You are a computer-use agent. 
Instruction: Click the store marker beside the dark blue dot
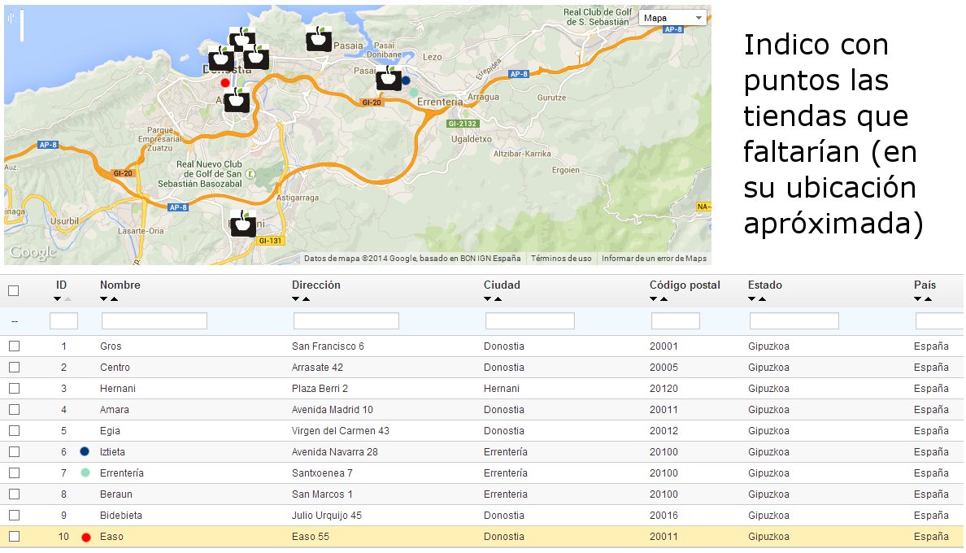click(388, 79)
